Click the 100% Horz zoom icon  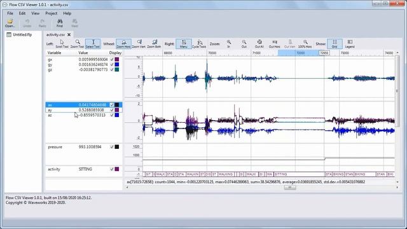tap(305, 44)
